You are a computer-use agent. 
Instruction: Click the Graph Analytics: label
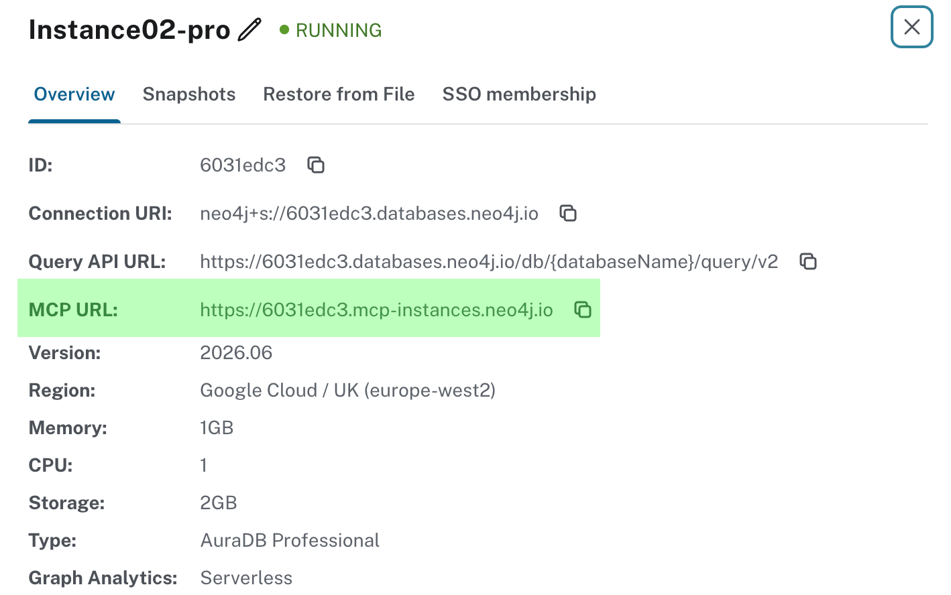(x=103, y=578)
